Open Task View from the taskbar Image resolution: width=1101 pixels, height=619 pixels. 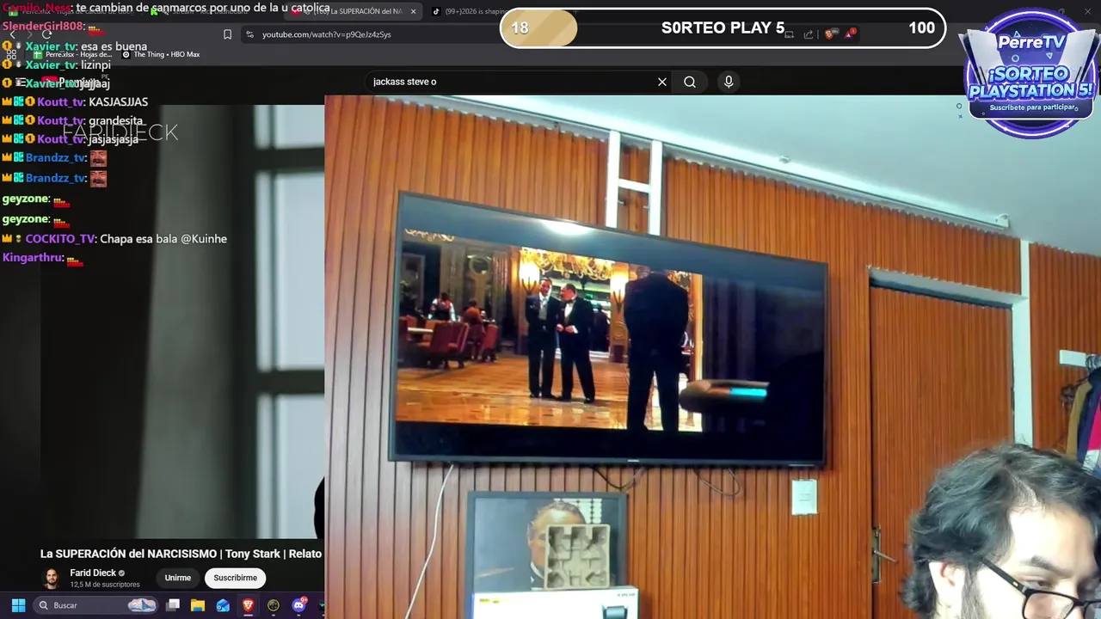pyautogui.click(x=173, y=605)
